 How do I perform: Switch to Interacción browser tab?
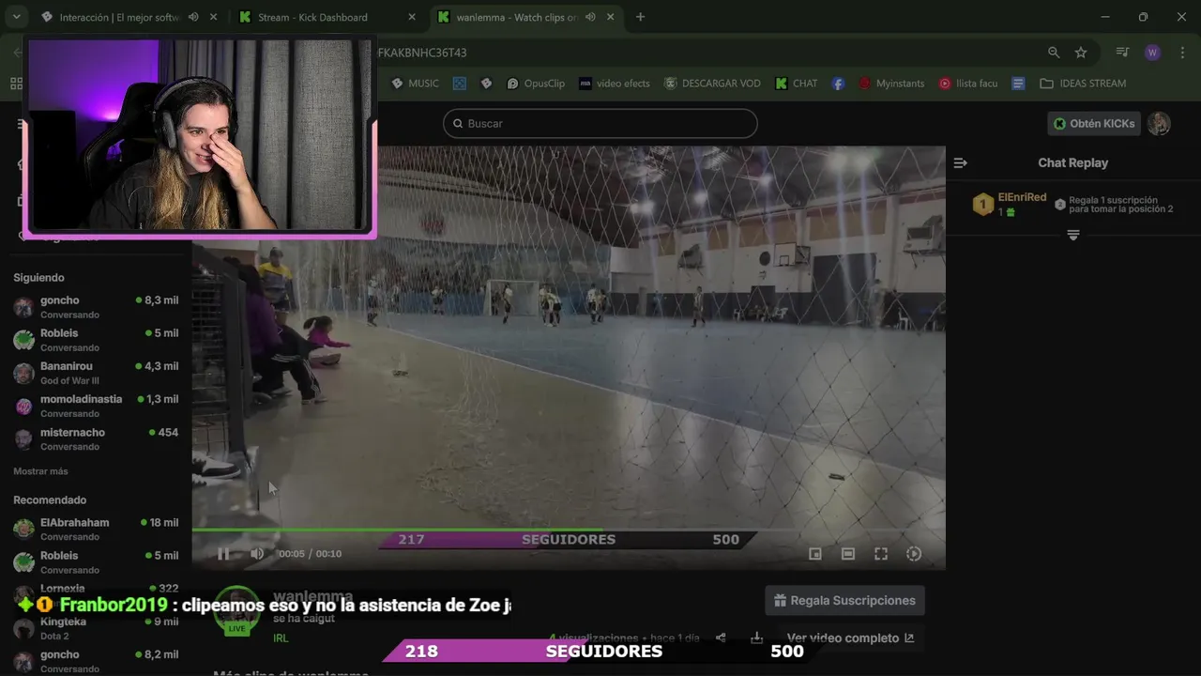[119, 17]
